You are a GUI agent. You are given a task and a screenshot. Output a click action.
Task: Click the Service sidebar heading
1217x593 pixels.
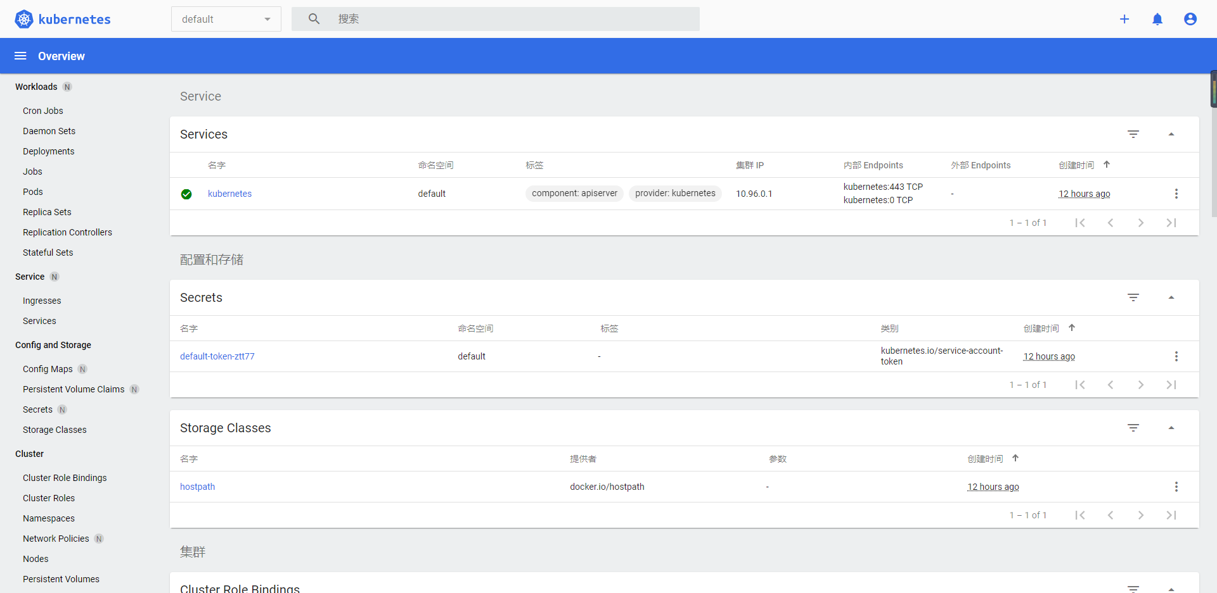click(30, 277)
